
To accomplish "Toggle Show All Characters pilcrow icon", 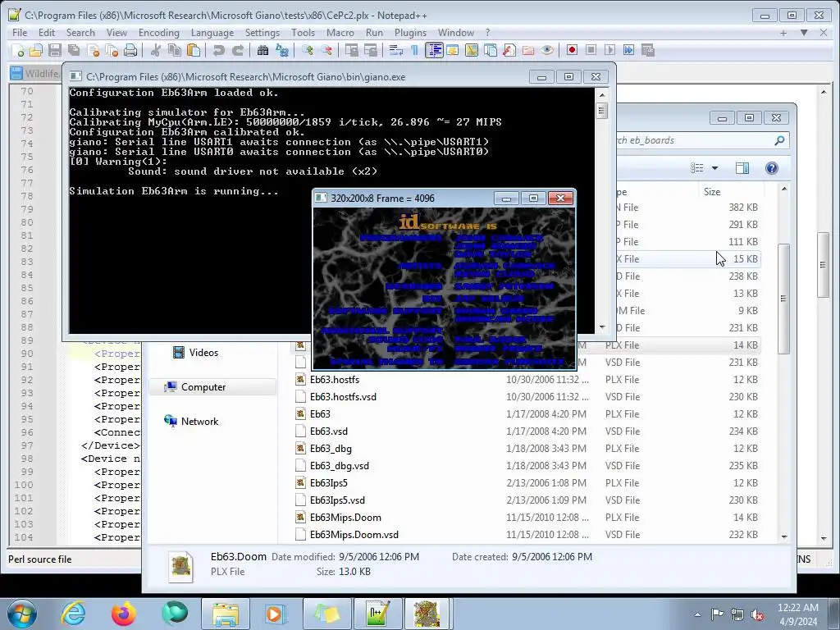I will pos(414,50).
